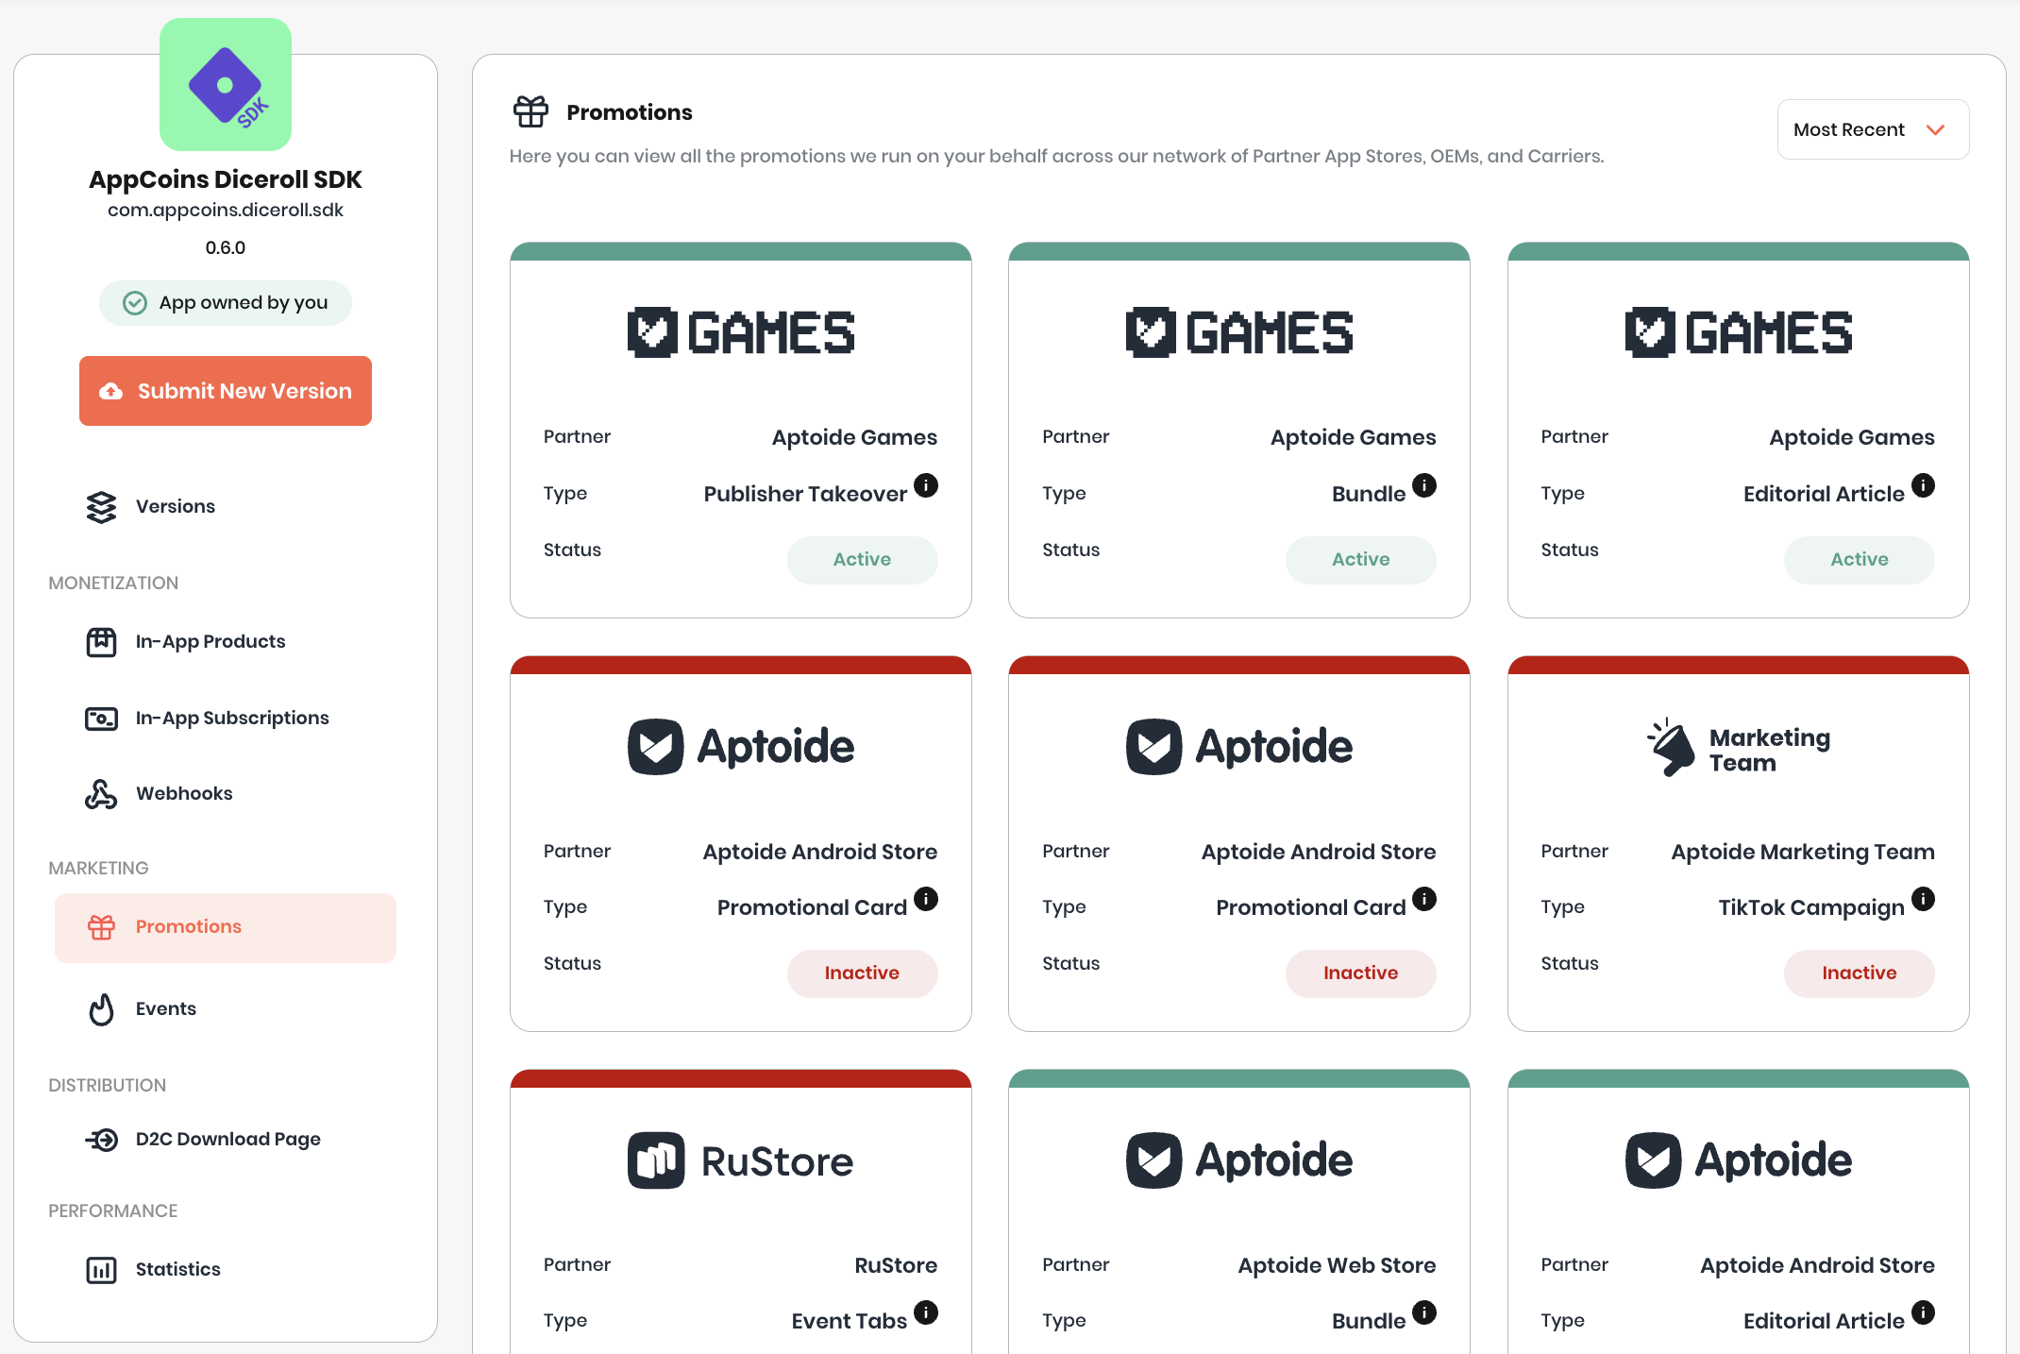Click the Submit New Version button
Viewport: 2020px width, 1354px height.
pos(226,391)
